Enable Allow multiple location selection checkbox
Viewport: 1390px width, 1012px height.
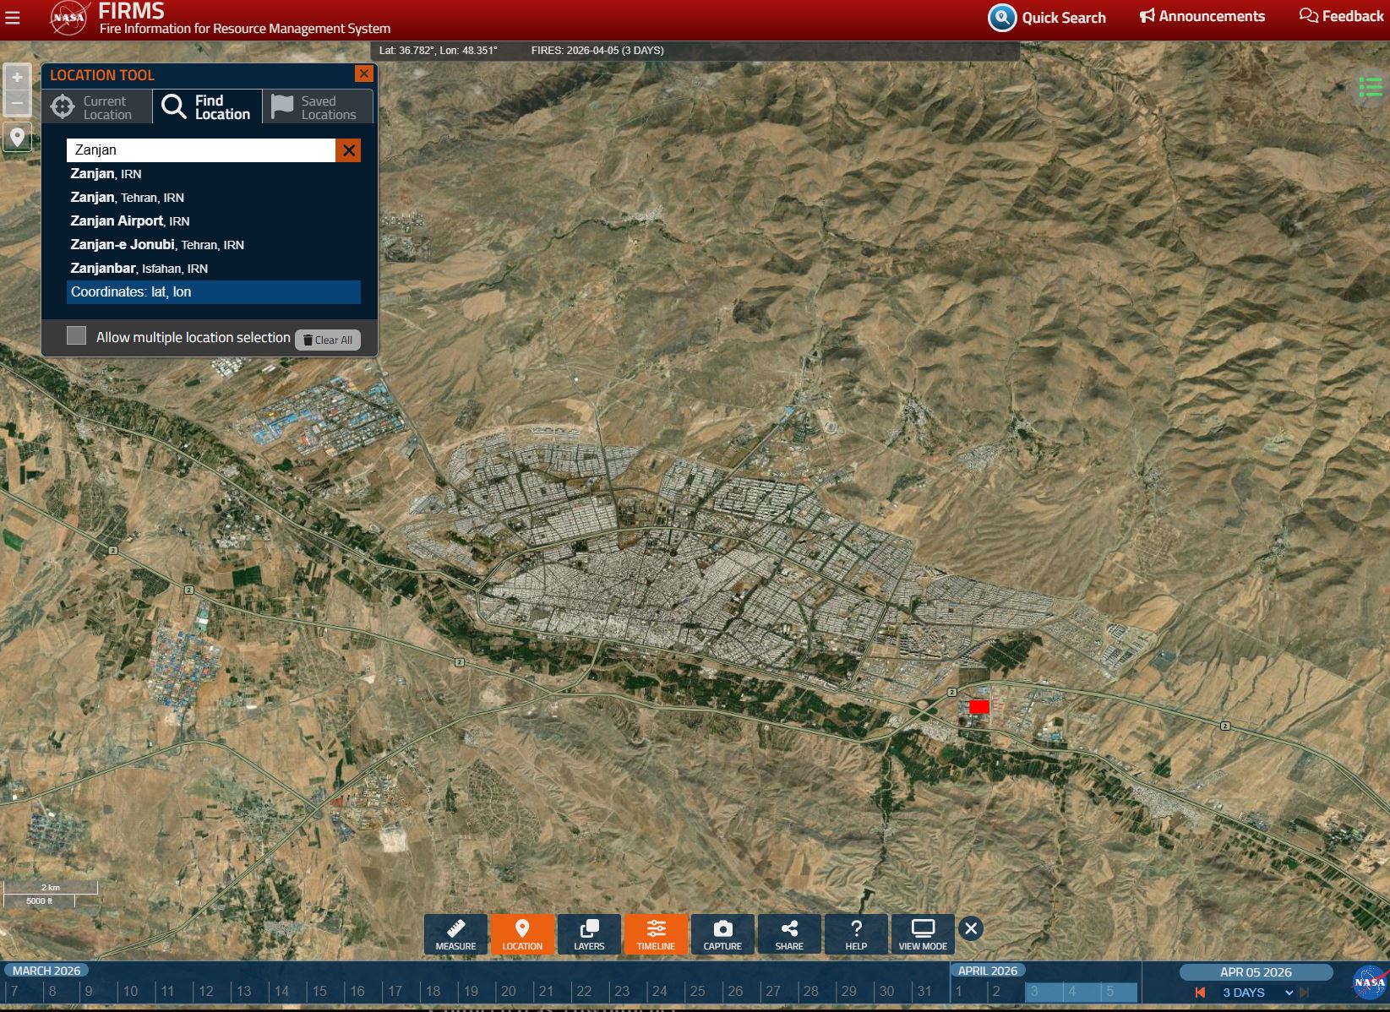[x=77, y=336]
